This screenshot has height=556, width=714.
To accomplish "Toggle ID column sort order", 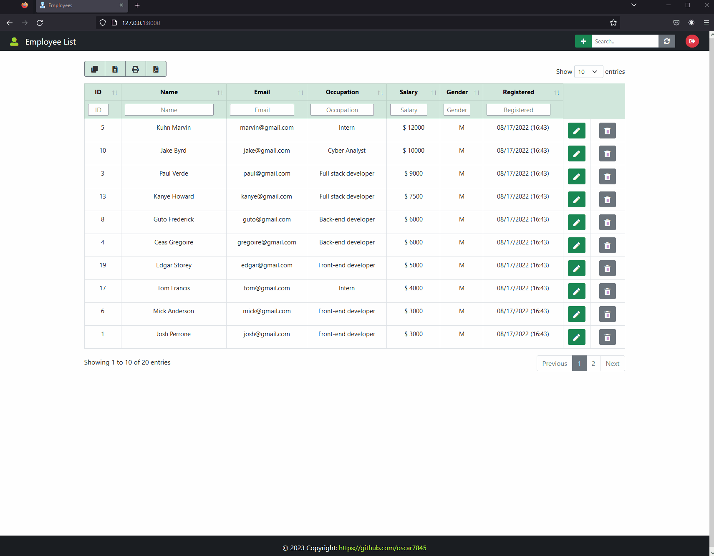I will click(x=115, y=92).
